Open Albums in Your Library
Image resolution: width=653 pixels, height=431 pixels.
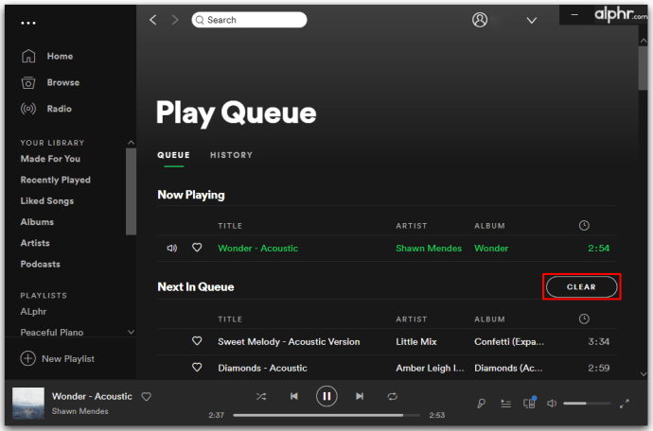point(37,222)
